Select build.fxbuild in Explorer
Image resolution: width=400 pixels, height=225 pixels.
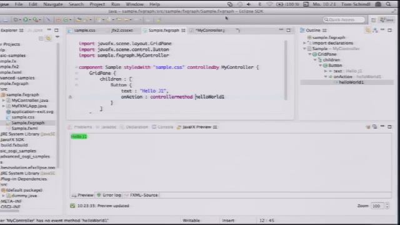click(x=14, y=145)
